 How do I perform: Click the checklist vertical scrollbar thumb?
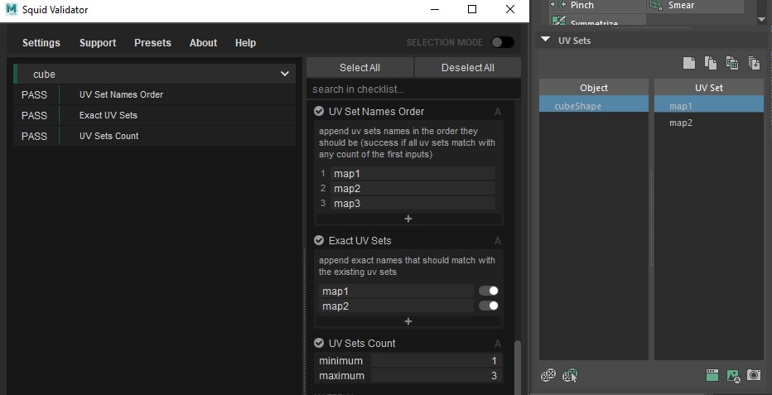click(x=517, y=368)
